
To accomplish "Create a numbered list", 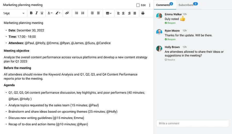I will click(x=83, y=13).
